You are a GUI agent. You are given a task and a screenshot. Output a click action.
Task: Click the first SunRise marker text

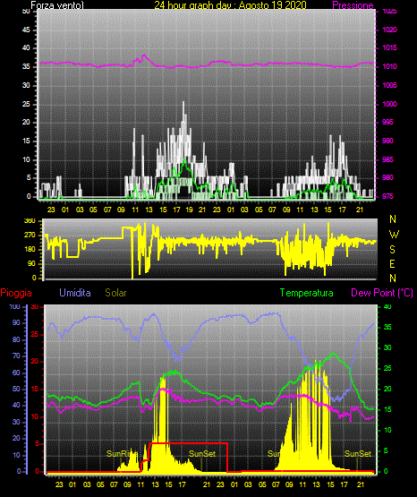tap(123, 454)
